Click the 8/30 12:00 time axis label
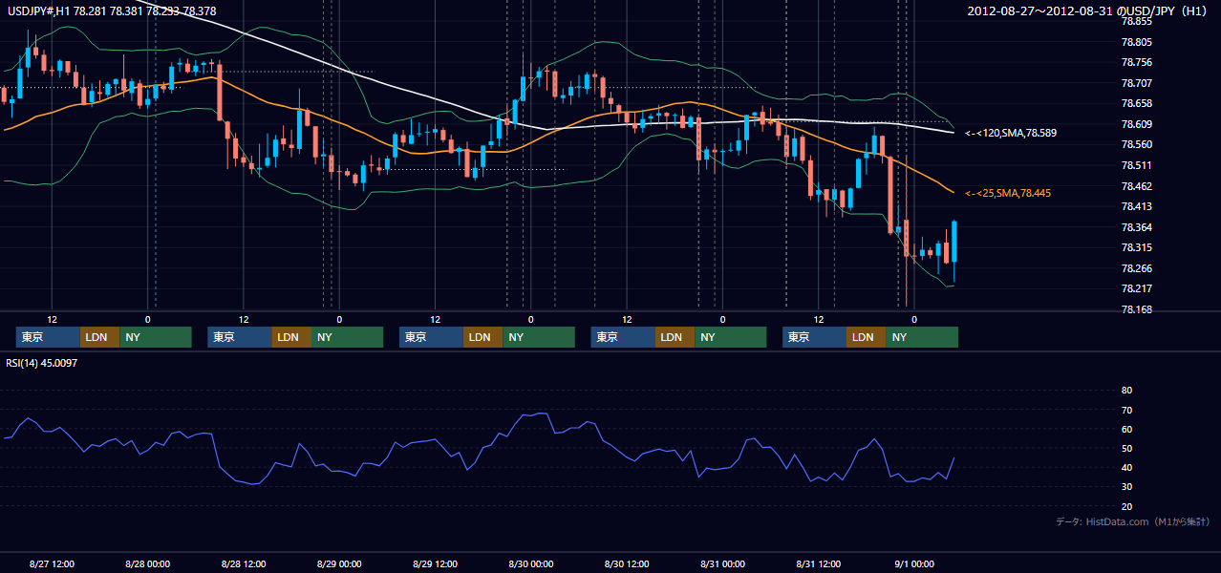Screen dimensions: 1221x573 pos(627,563)
